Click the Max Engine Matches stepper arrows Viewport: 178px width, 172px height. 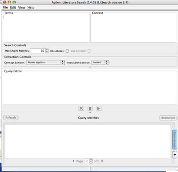click(47, 51)
